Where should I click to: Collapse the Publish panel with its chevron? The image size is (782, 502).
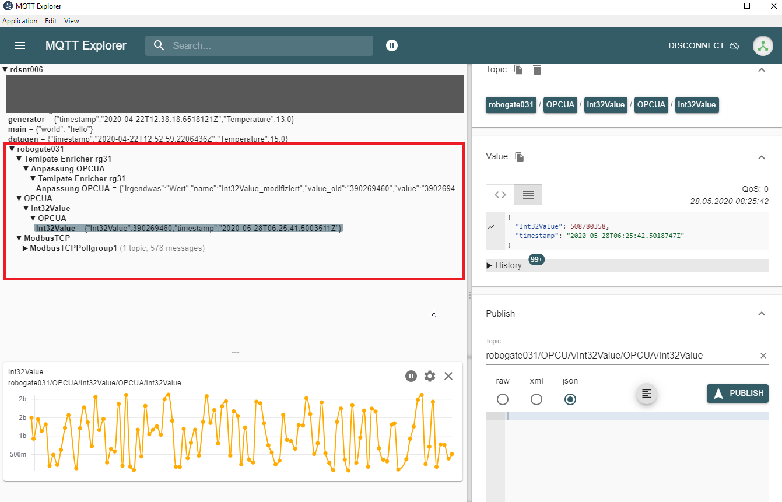(x=762, y=314)
